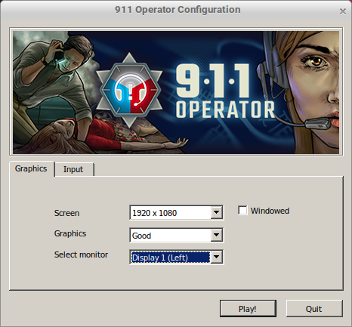Click the 911 Operator Configuration title bar
This screenshot has height=327, width=352.
176,10
